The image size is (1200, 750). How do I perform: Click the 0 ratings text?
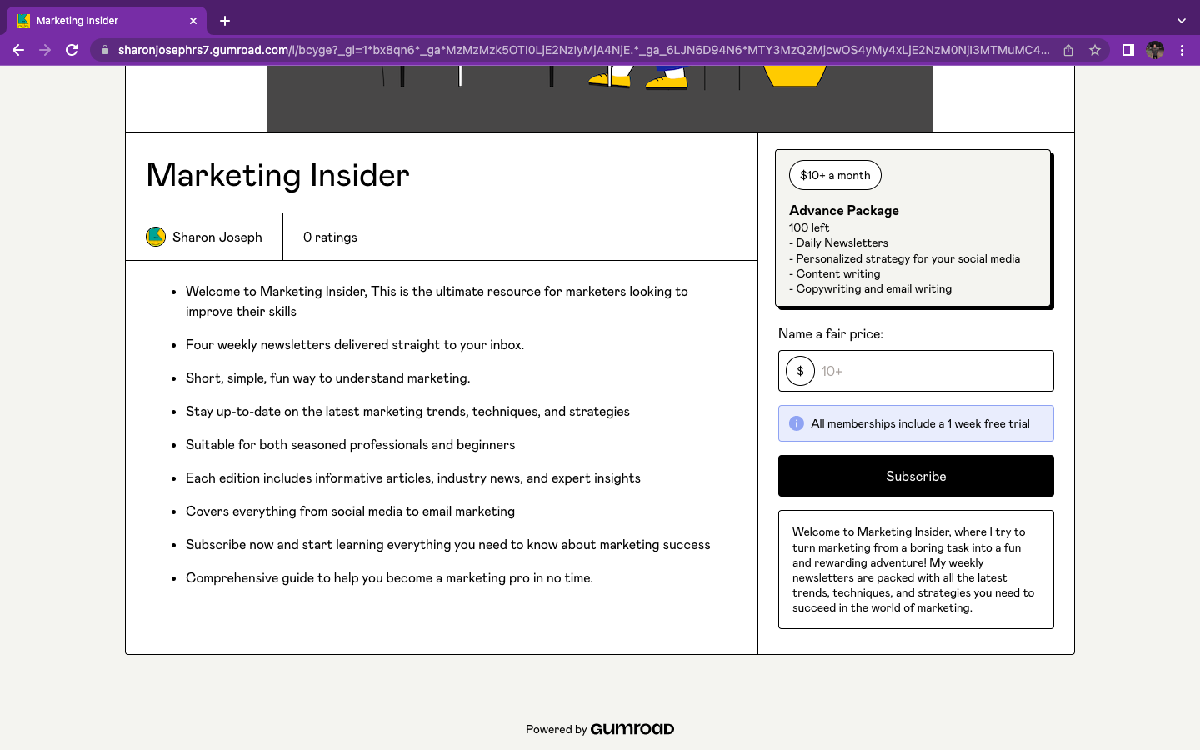[330, 237]
